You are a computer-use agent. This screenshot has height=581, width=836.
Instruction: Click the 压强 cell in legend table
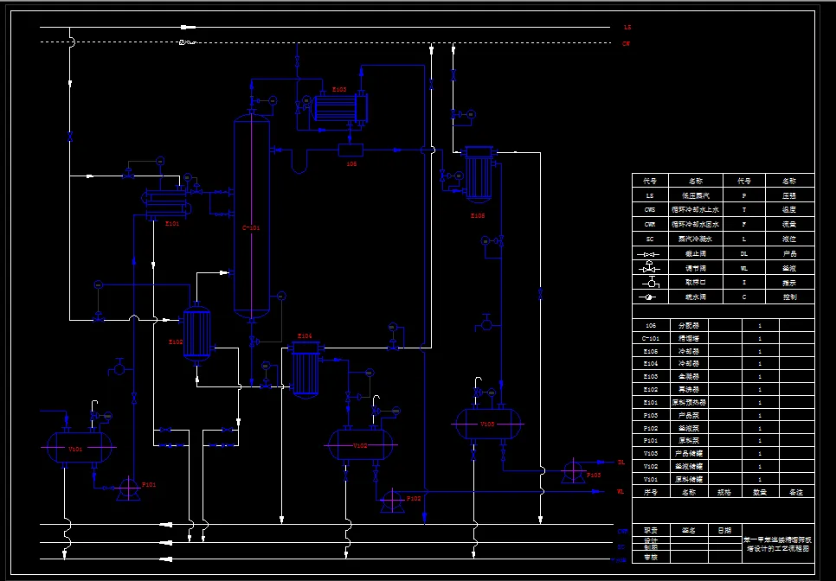789,195
